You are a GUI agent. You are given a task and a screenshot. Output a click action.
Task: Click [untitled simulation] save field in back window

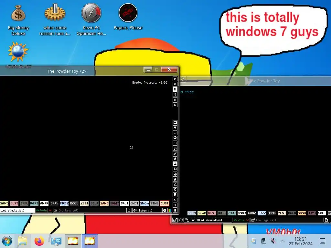208,220
